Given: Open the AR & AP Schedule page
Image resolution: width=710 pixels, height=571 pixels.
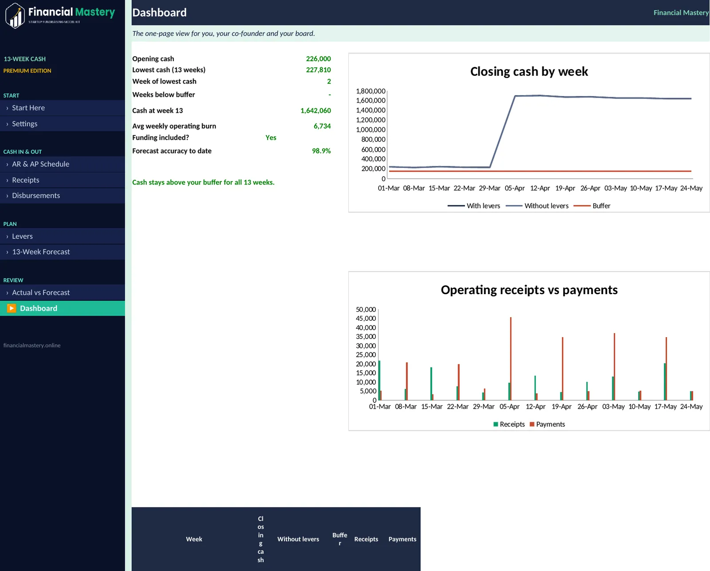Looking at the screenshot, I should coord(62,164).
